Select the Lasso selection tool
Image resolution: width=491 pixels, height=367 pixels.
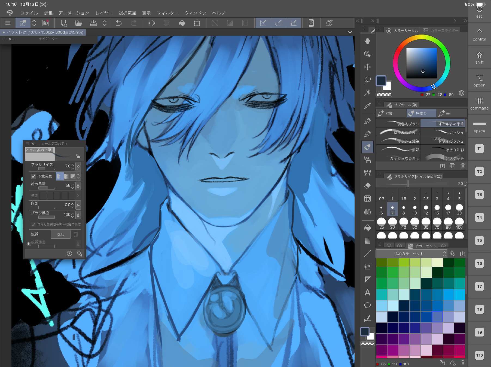point(367,80)
